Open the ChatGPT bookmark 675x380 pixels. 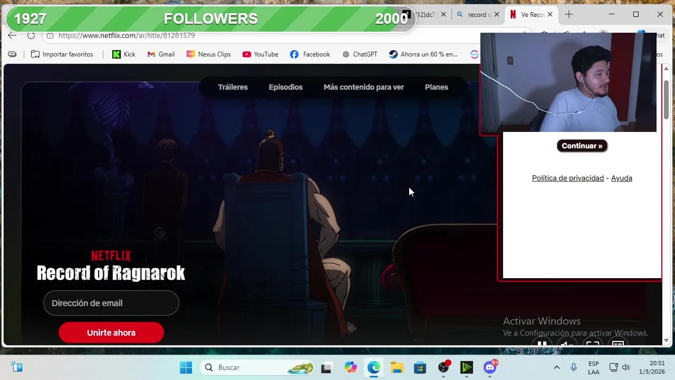click(360, 54)
